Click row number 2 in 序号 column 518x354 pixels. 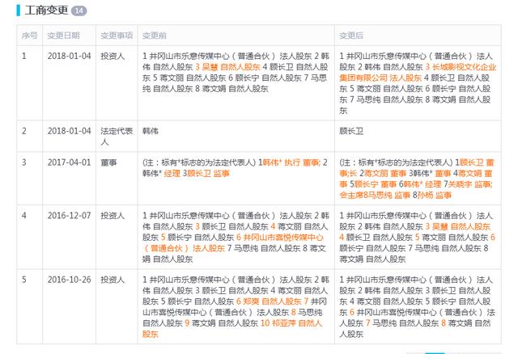(x=23, y=131)
